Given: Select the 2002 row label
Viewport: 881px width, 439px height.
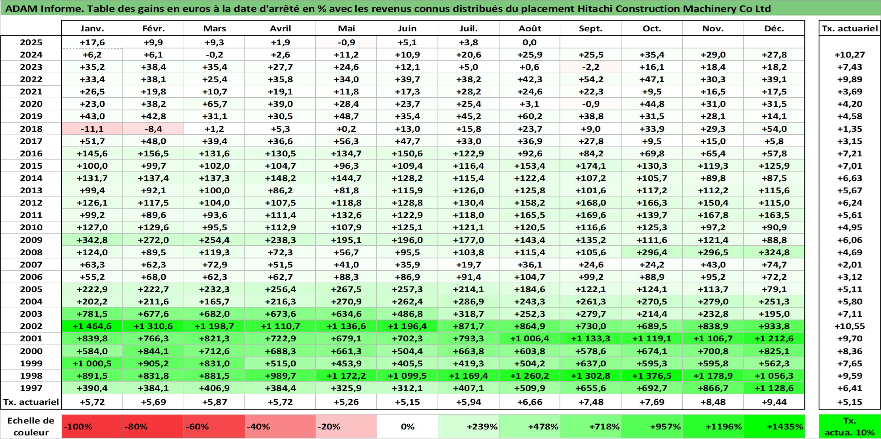Looking at the screenshot, I should click(31, 326).
